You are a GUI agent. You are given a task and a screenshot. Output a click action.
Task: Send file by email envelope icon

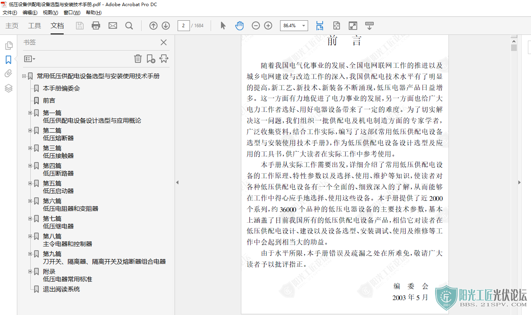click(112, 26)
